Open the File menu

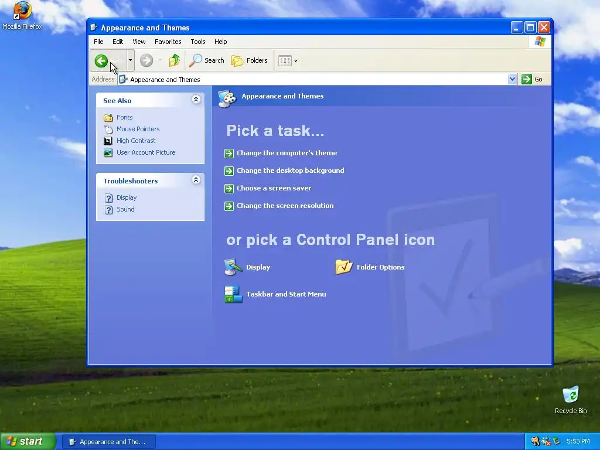click(x=98, y=42)
